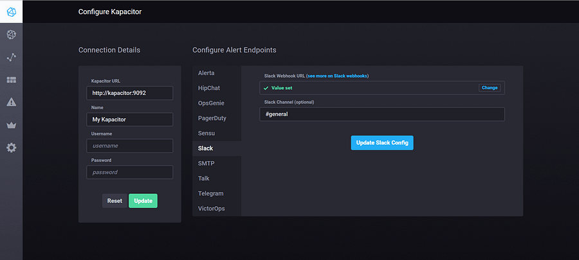Open Alerting via the warning triangle icon
Viewport: 579px width, 260px height.
(11, 102)
